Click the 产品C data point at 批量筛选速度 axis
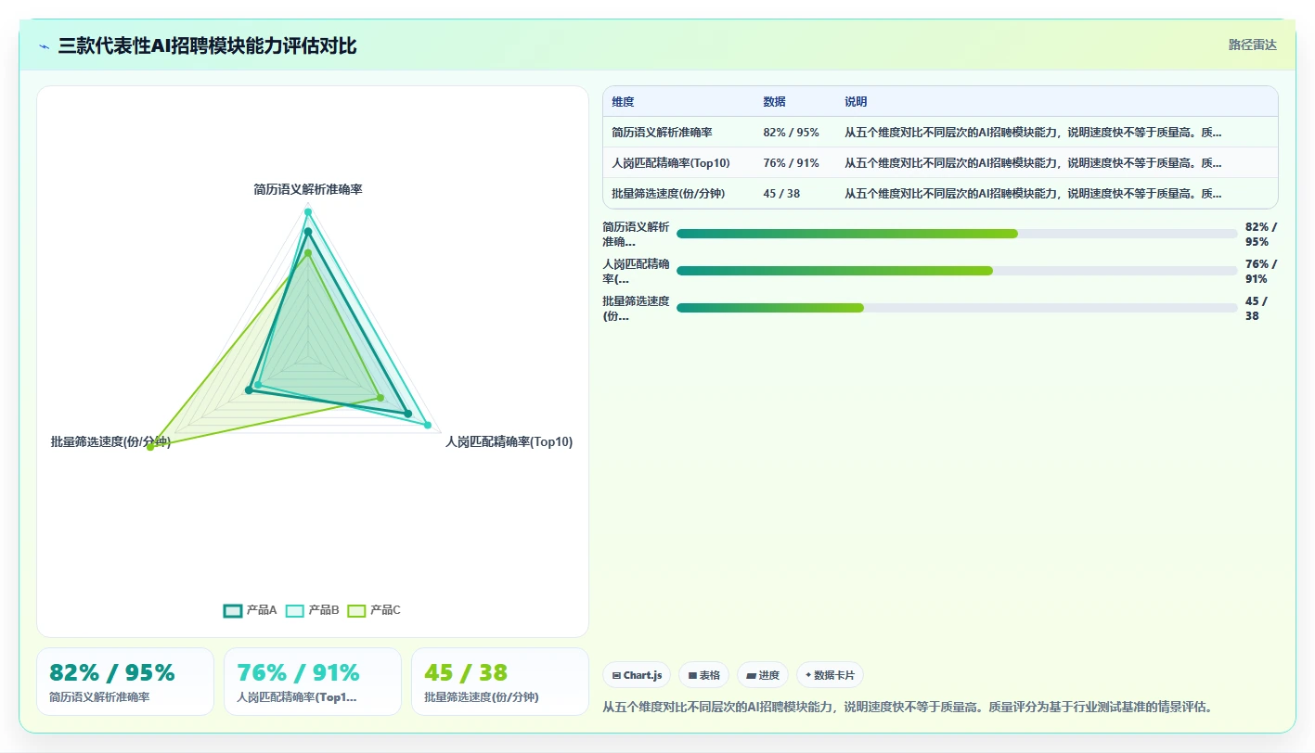The image size is (1315, 753). point(150,447)
